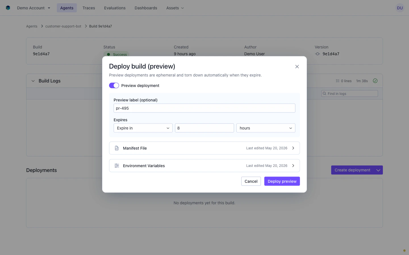Open the customer-support-bot breadcrumb link
409x255 pixels.
pyautogui.click(x=63, y=26)
